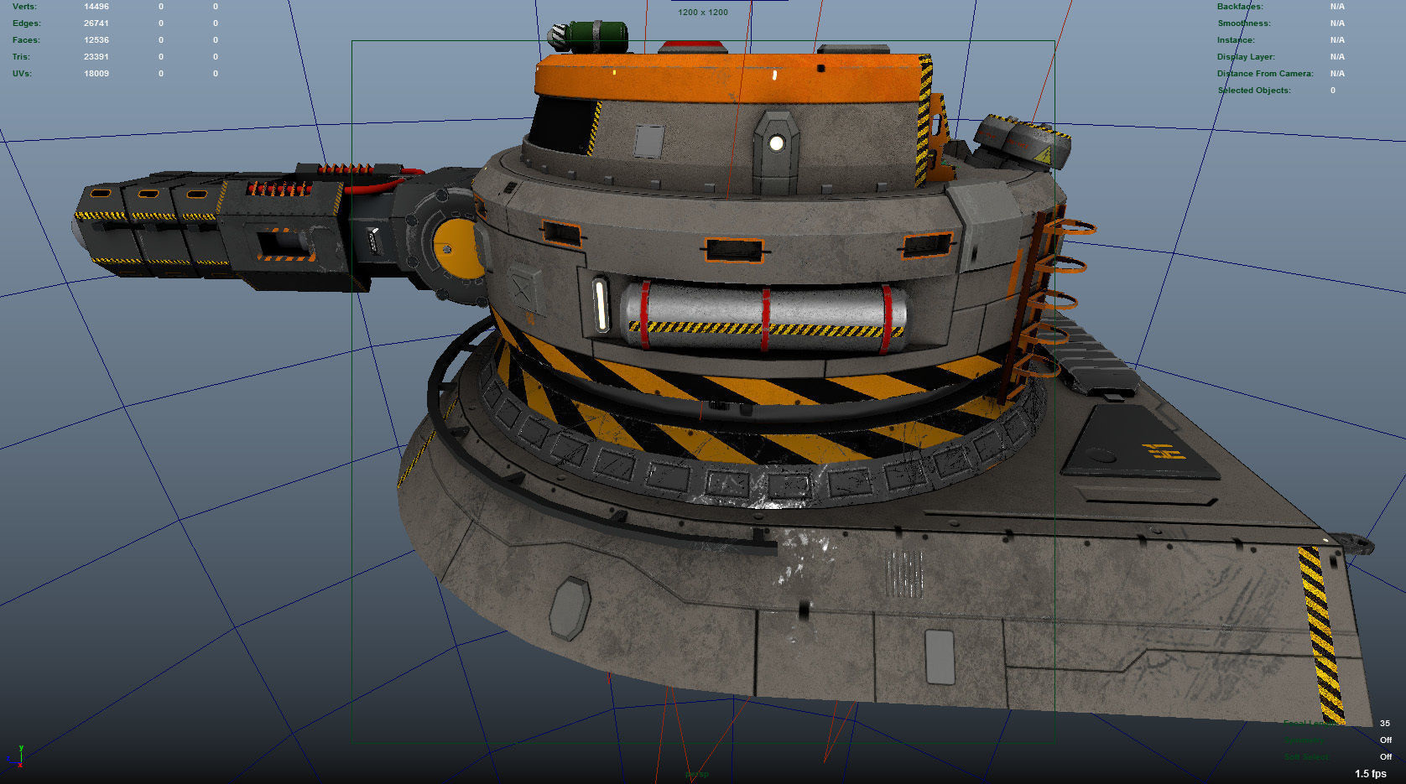Click the N/A value beside Instance
The height and width of the screenshot is (784, 1406).
pyautogui.click(x=1337, y=40)
